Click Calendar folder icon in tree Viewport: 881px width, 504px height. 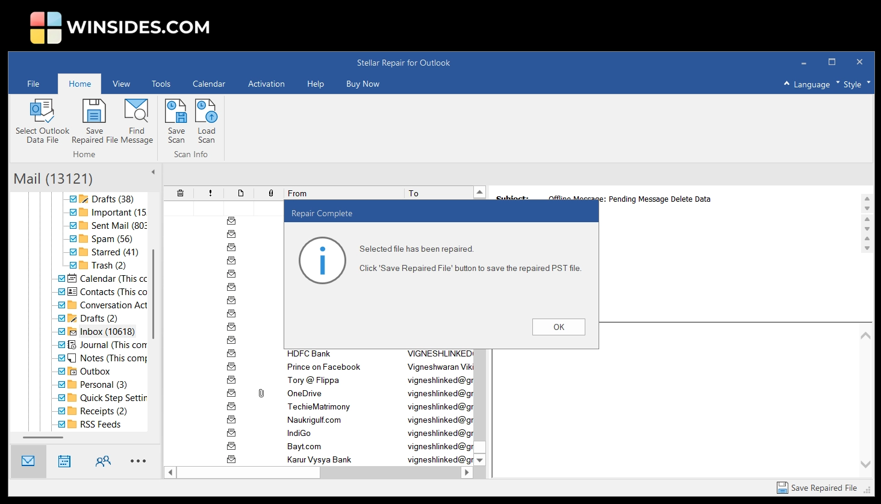(72, 278)
